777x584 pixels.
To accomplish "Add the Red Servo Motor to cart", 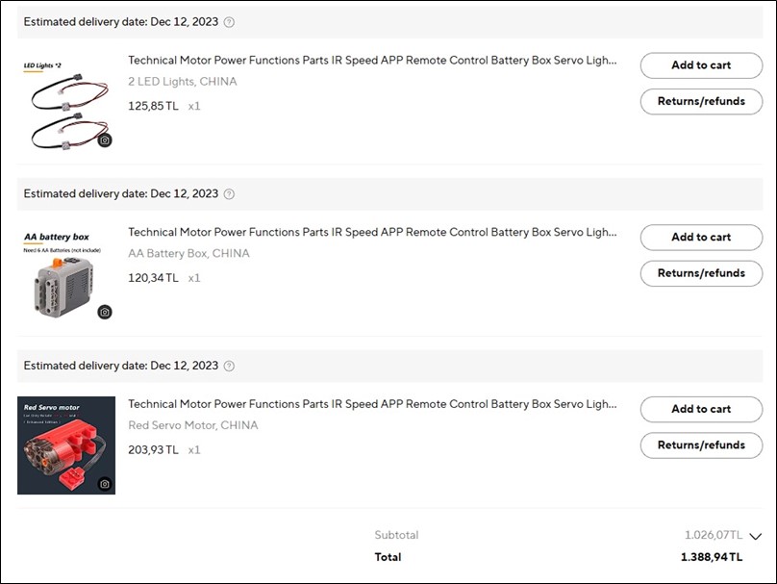I will click(701, 409).
